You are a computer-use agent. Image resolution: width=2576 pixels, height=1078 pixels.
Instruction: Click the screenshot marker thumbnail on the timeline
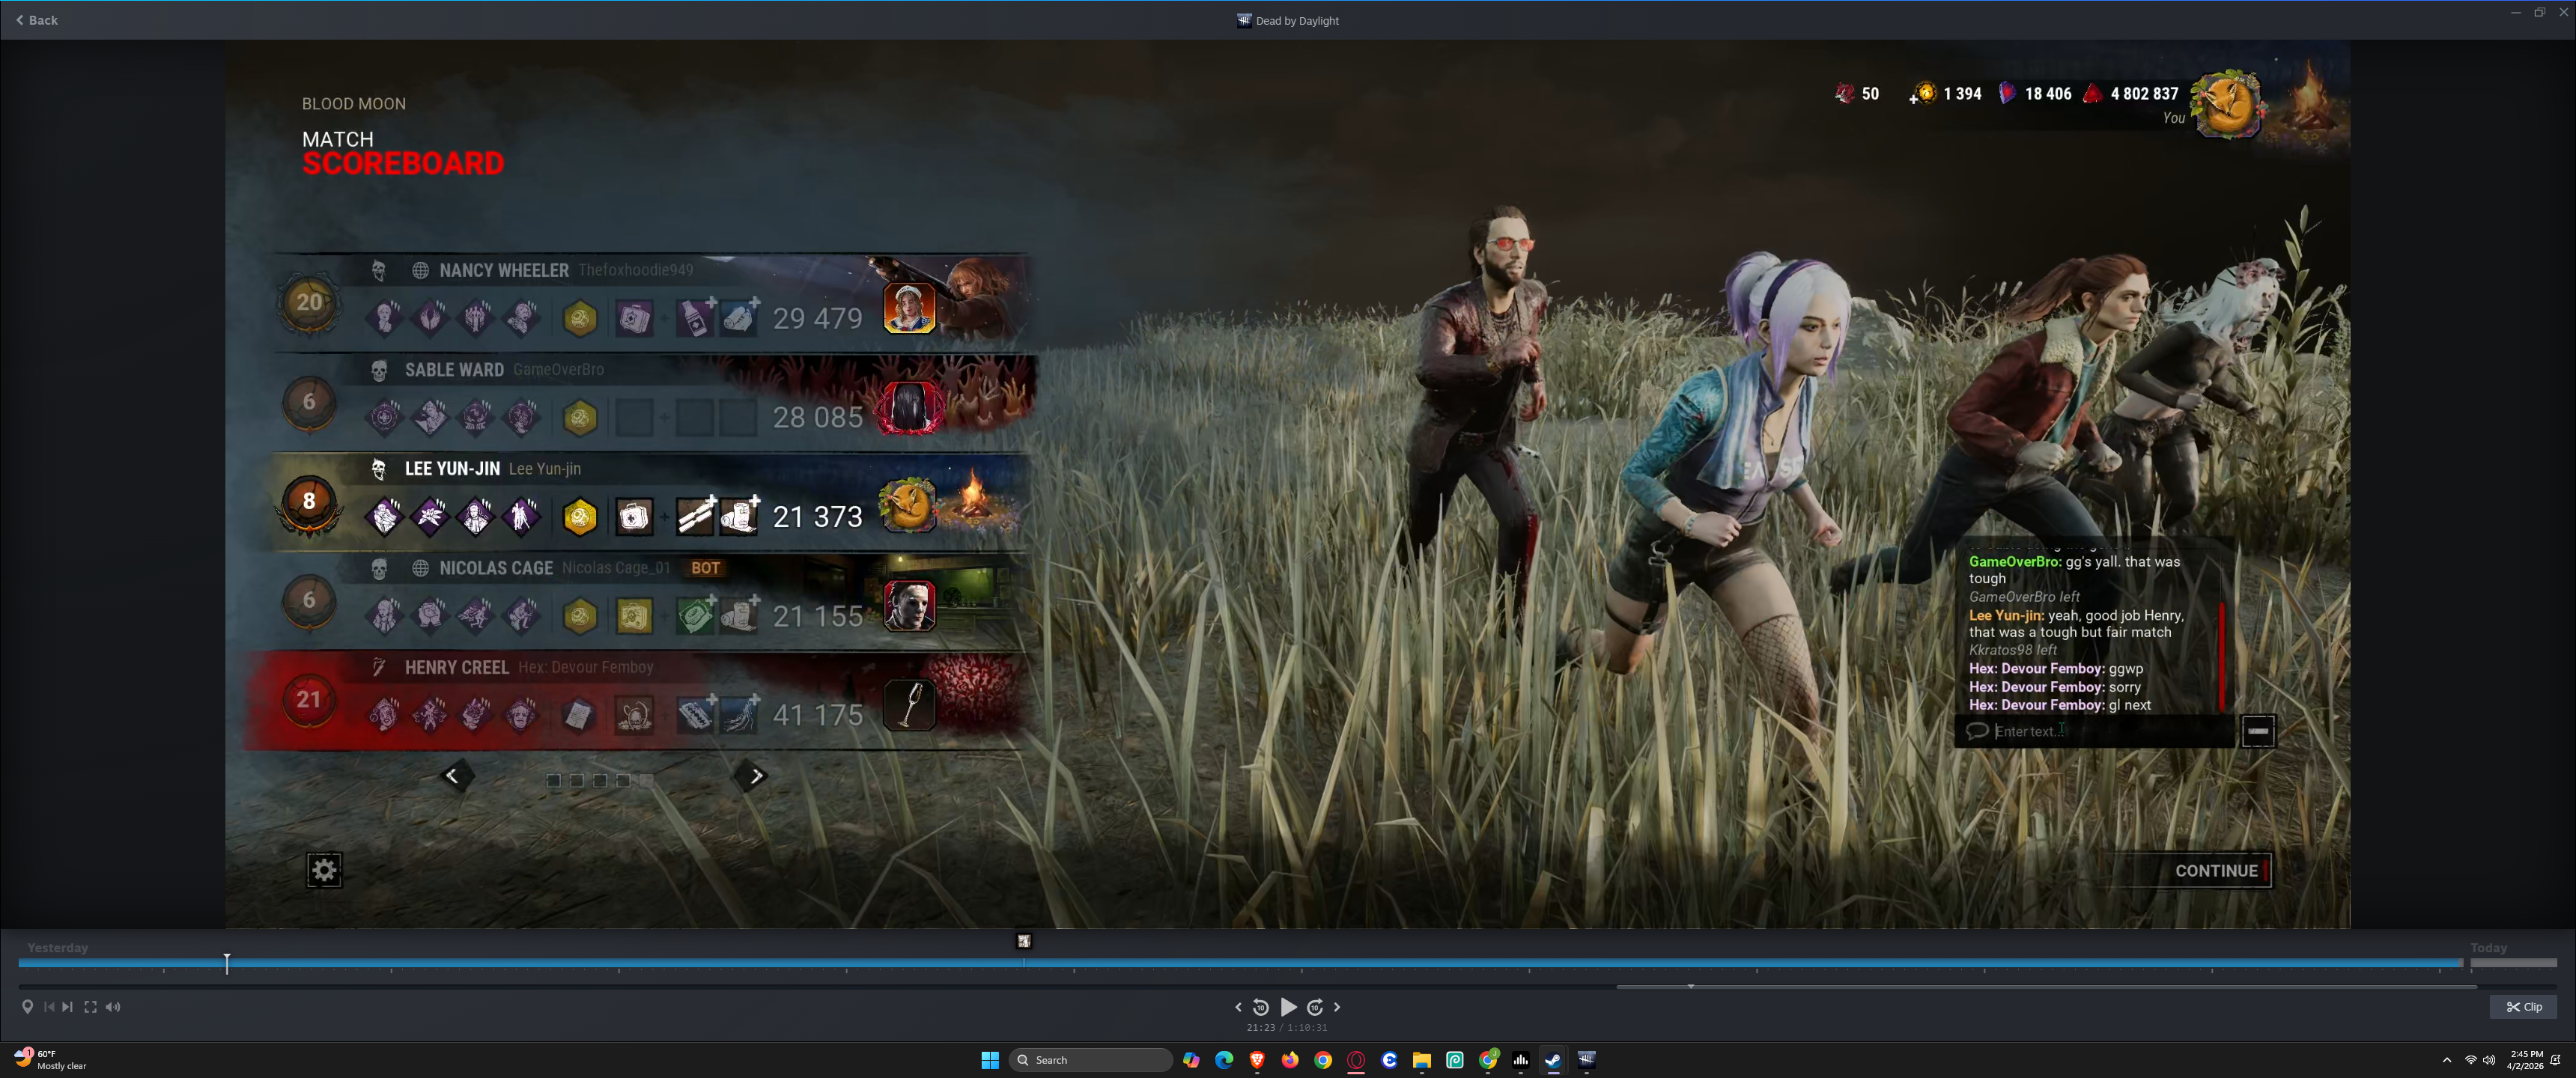point(1024,941)
